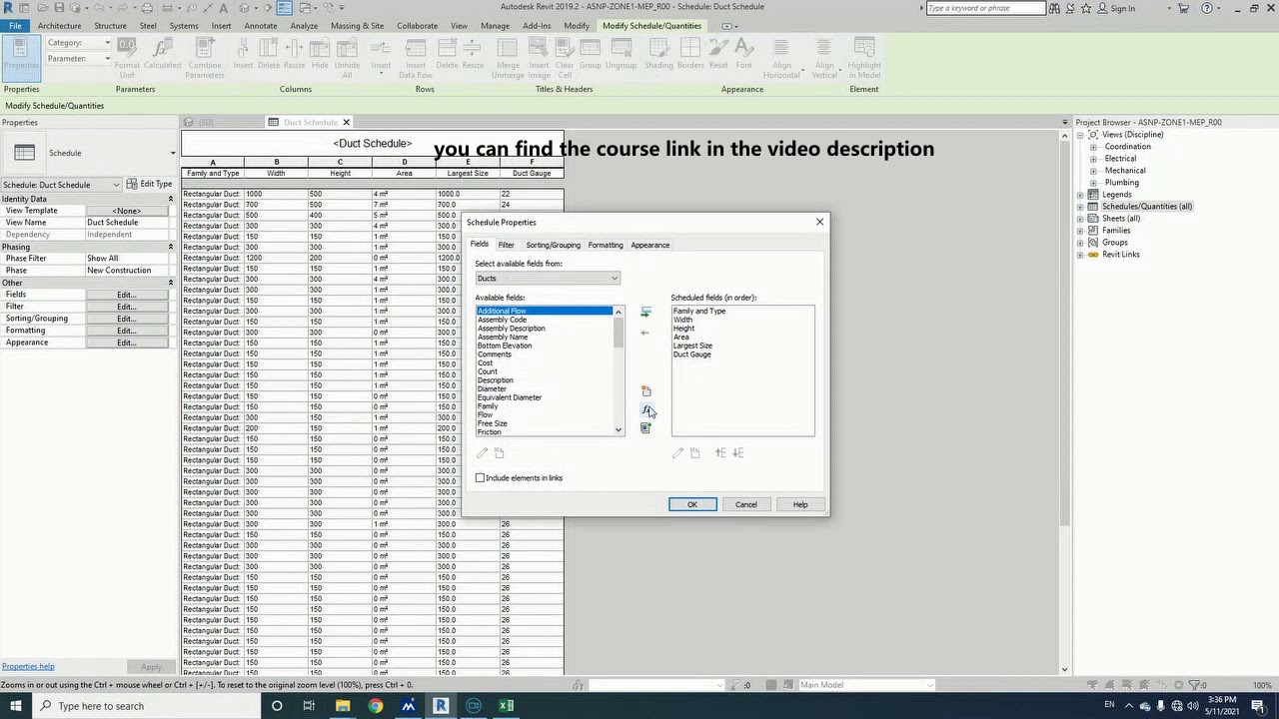Open Chrome from the Windows taskbar
The height and width of the screenshot is (719, 1279).
pyautogui.click(x=375, y=706)
